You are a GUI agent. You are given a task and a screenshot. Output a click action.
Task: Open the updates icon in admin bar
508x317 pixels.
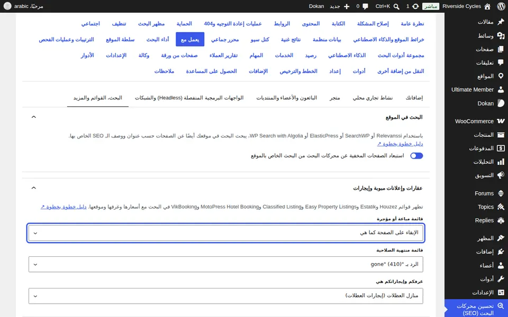(x=415, y=6)
